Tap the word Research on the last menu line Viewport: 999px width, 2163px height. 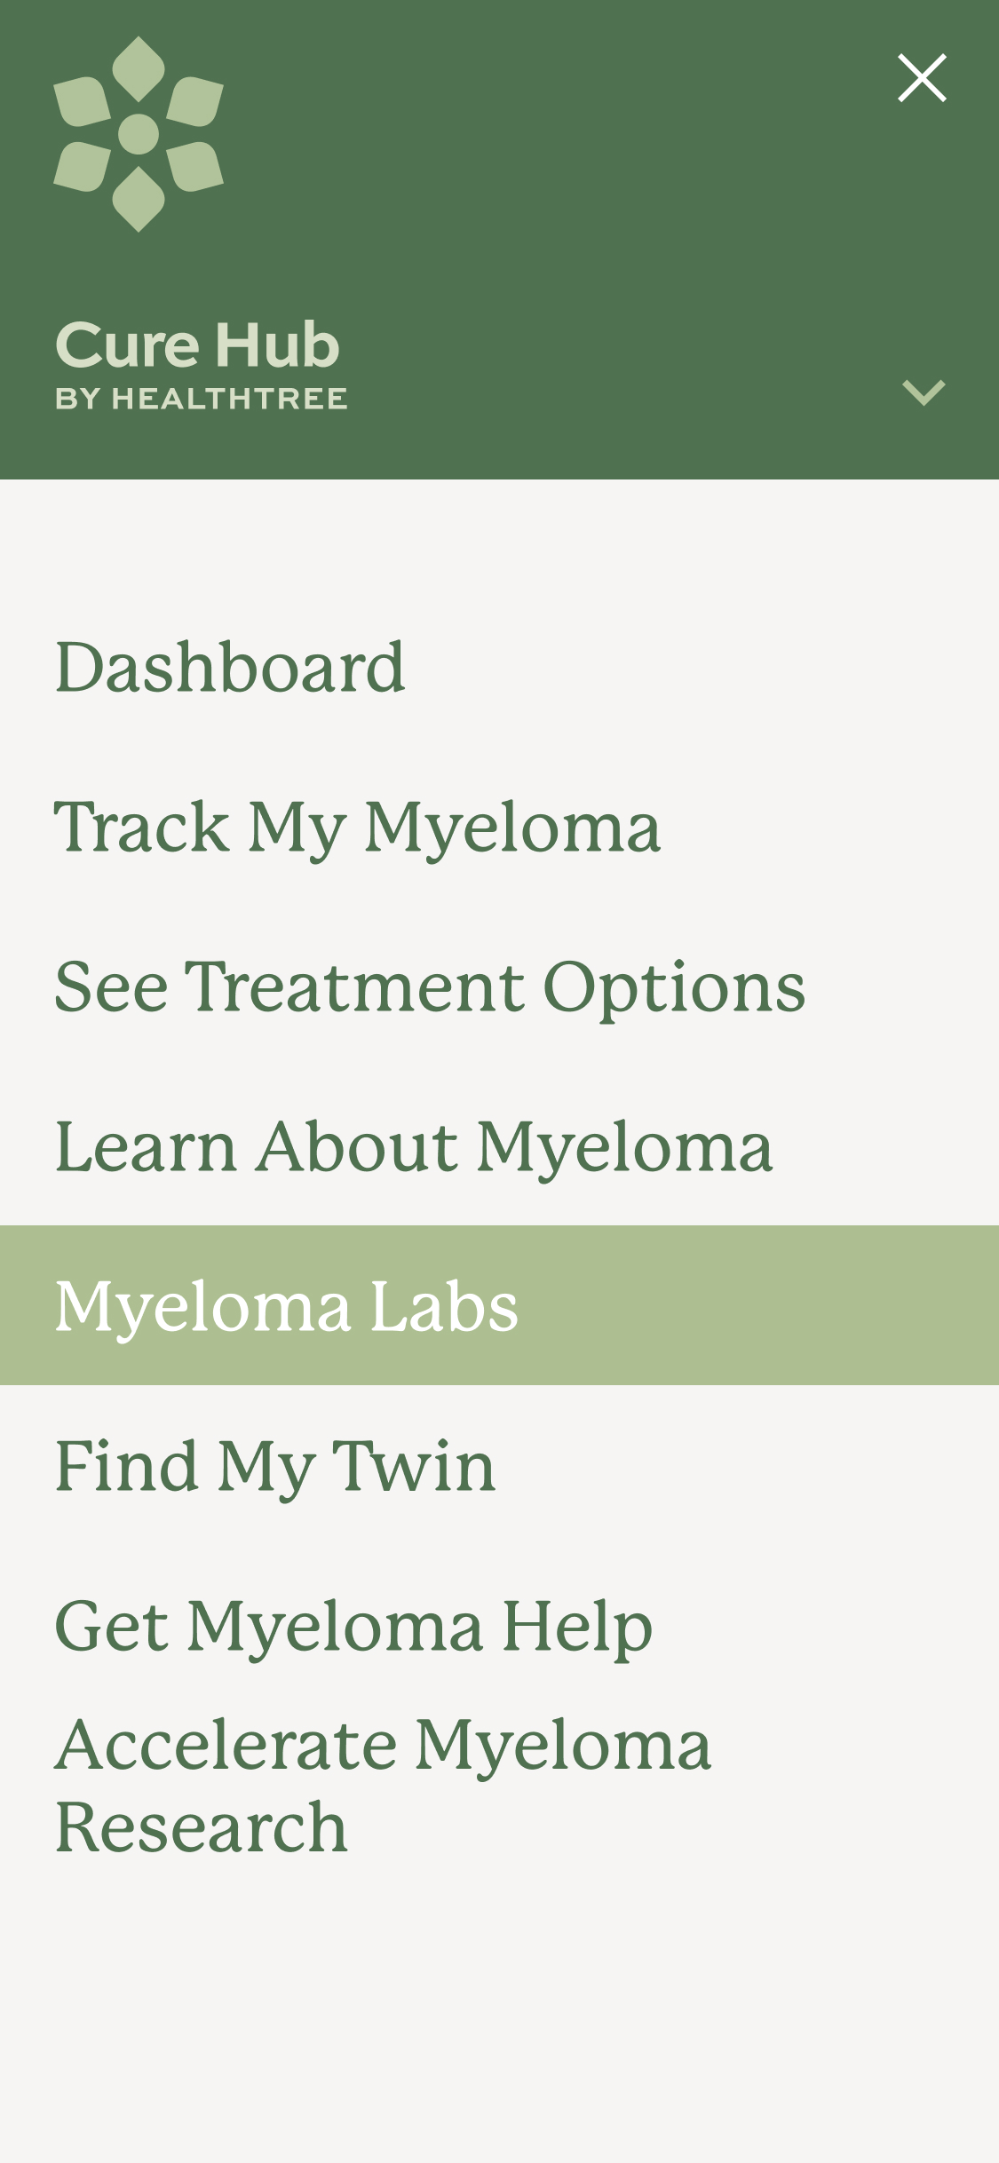point(202,1827)
